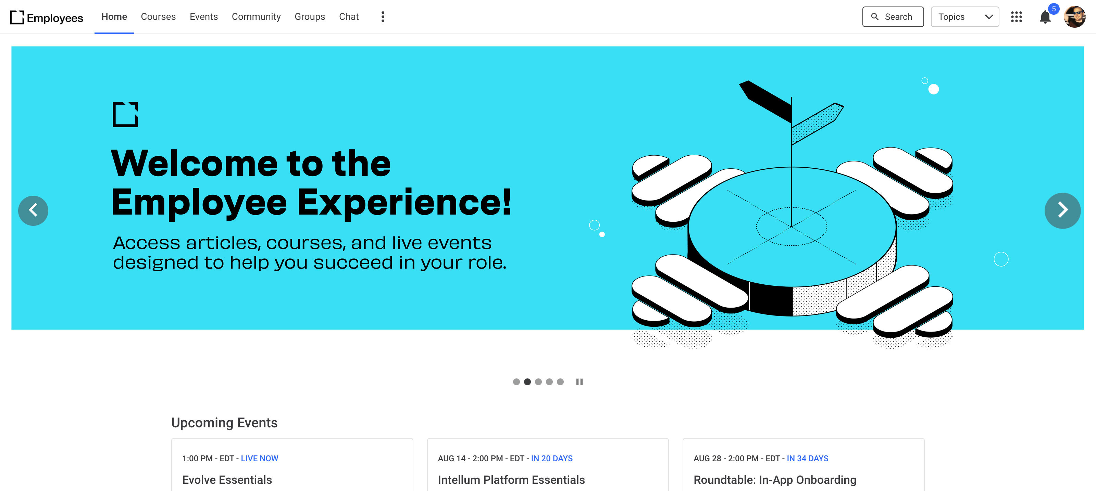
Task: Click the grid/apps icon
Action: [1017, 16]
